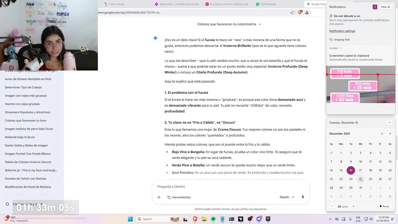The height and width of the screenshot is (224, 398).
Task: Click the settings gear icon in Gemini sidebar
Action: [x=7, y=204]
